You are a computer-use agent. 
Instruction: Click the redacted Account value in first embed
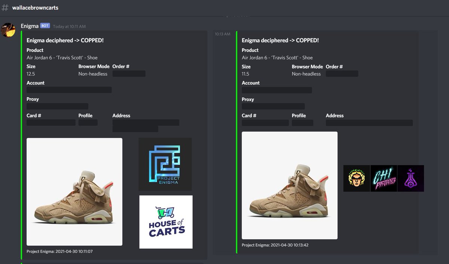pos(69,90)
